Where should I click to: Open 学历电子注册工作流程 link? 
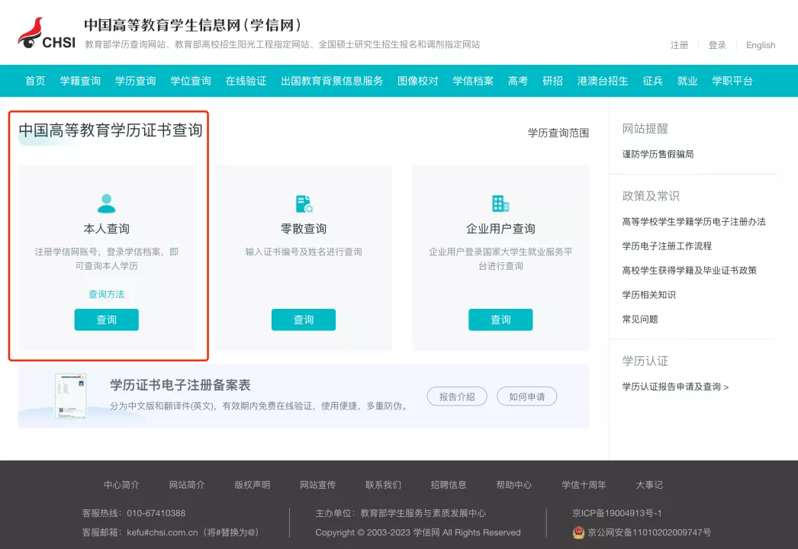coord(667,246)
